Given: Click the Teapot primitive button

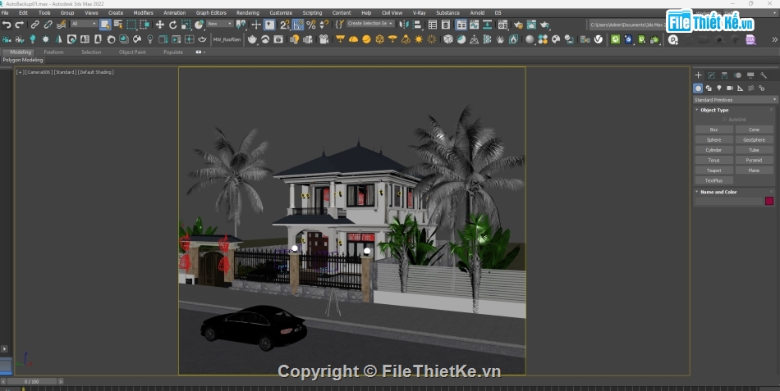Looking at the screenshot, I should 713,170.
